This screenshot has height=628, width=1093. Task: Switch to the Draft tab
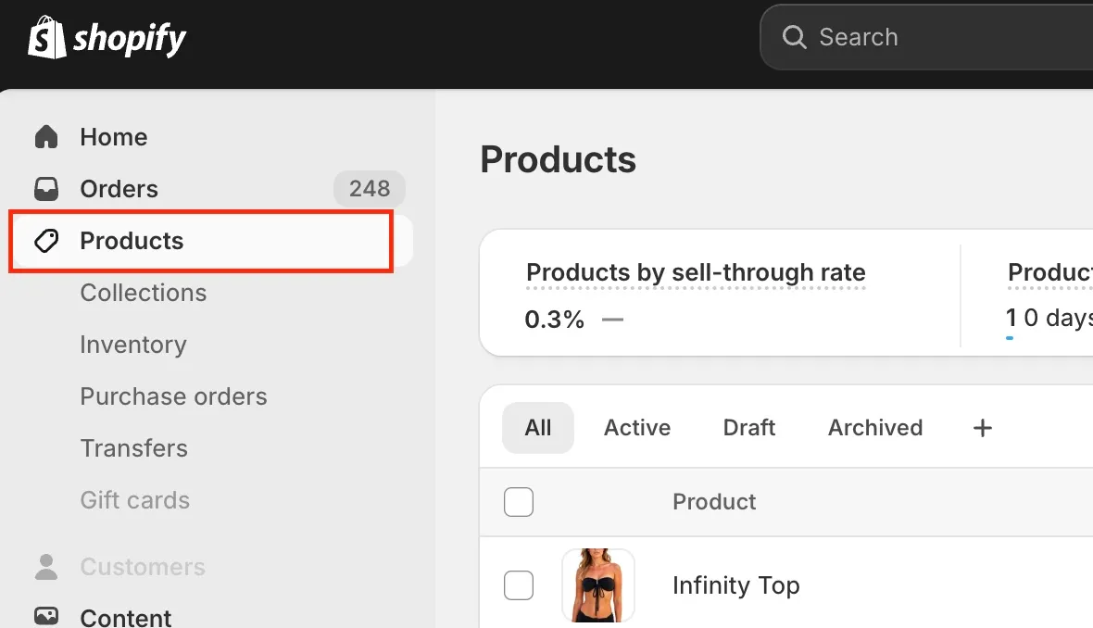click(749, 427)
